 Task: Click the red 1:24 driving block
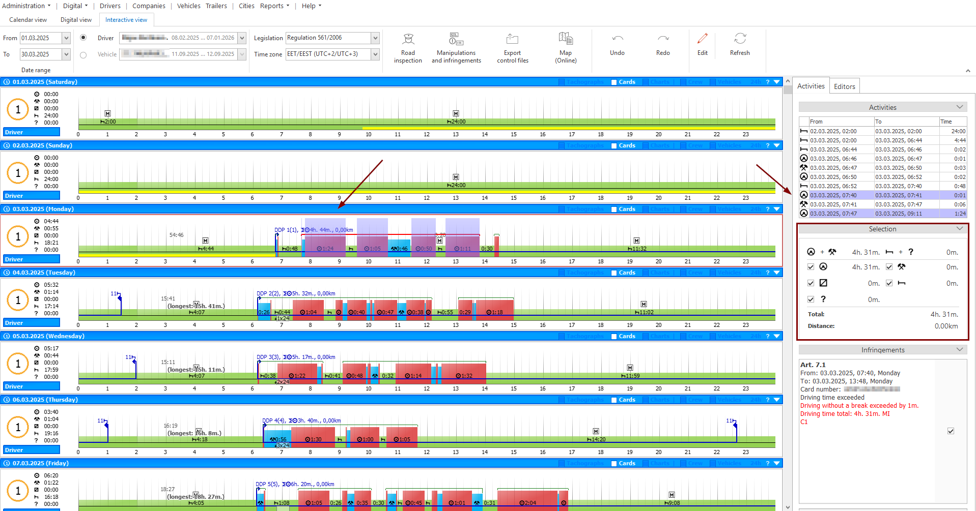coord(325,247)
